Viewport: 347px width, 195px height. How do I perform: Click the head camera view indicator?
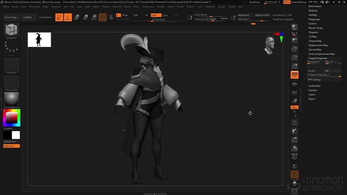(270, 45)
